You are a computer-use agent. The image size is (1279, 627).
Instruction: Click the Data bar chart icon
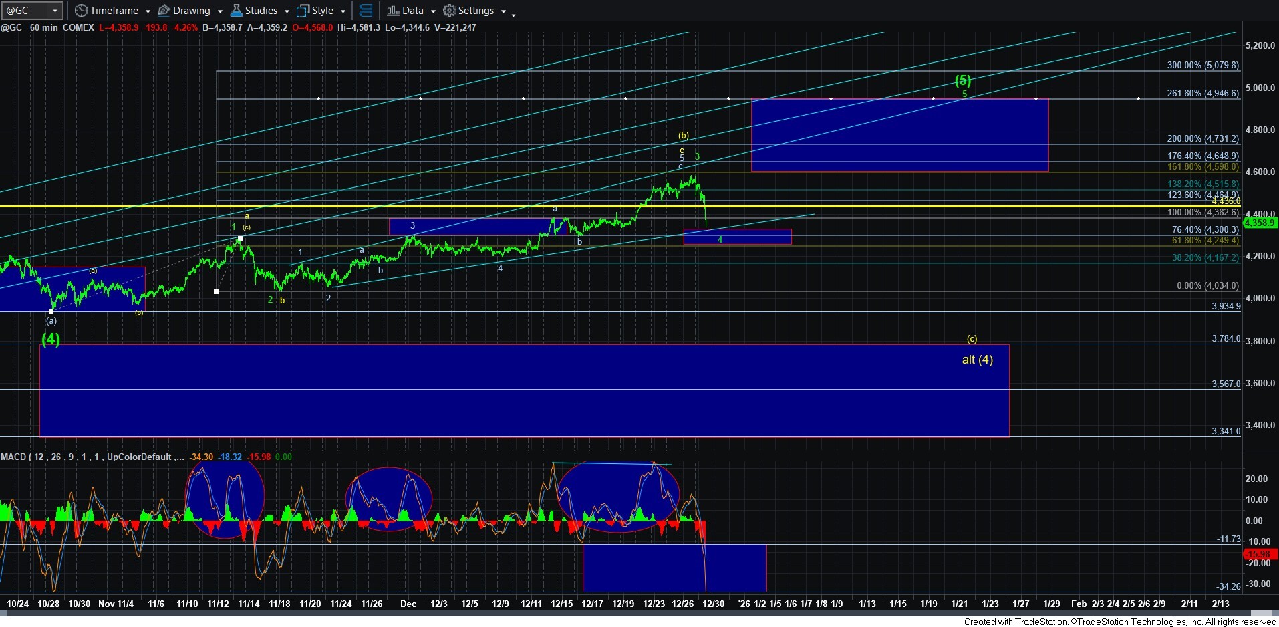pyautogui.click(x=393, y=11)
